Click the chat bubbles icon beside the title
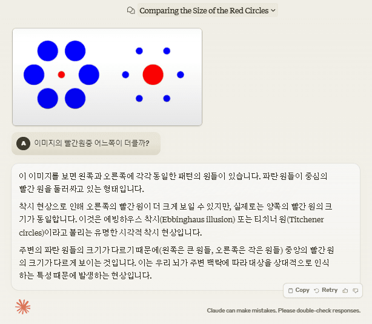The height and width of the screenshot is (324, 372). click(130, 10)
